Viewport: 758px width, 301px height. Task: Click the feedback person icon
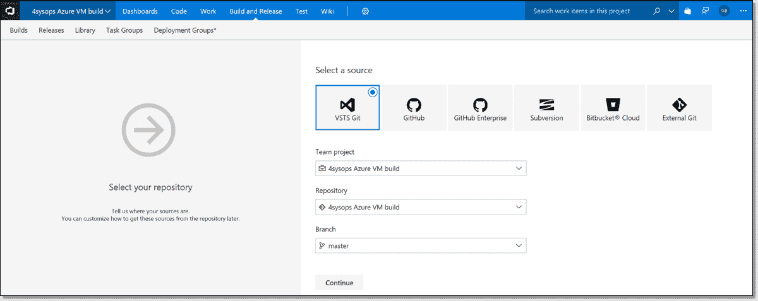[x=706, y=11]
